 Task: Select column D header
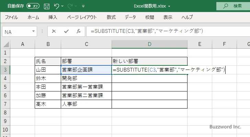pyautogui.click(x=149, y=44)
